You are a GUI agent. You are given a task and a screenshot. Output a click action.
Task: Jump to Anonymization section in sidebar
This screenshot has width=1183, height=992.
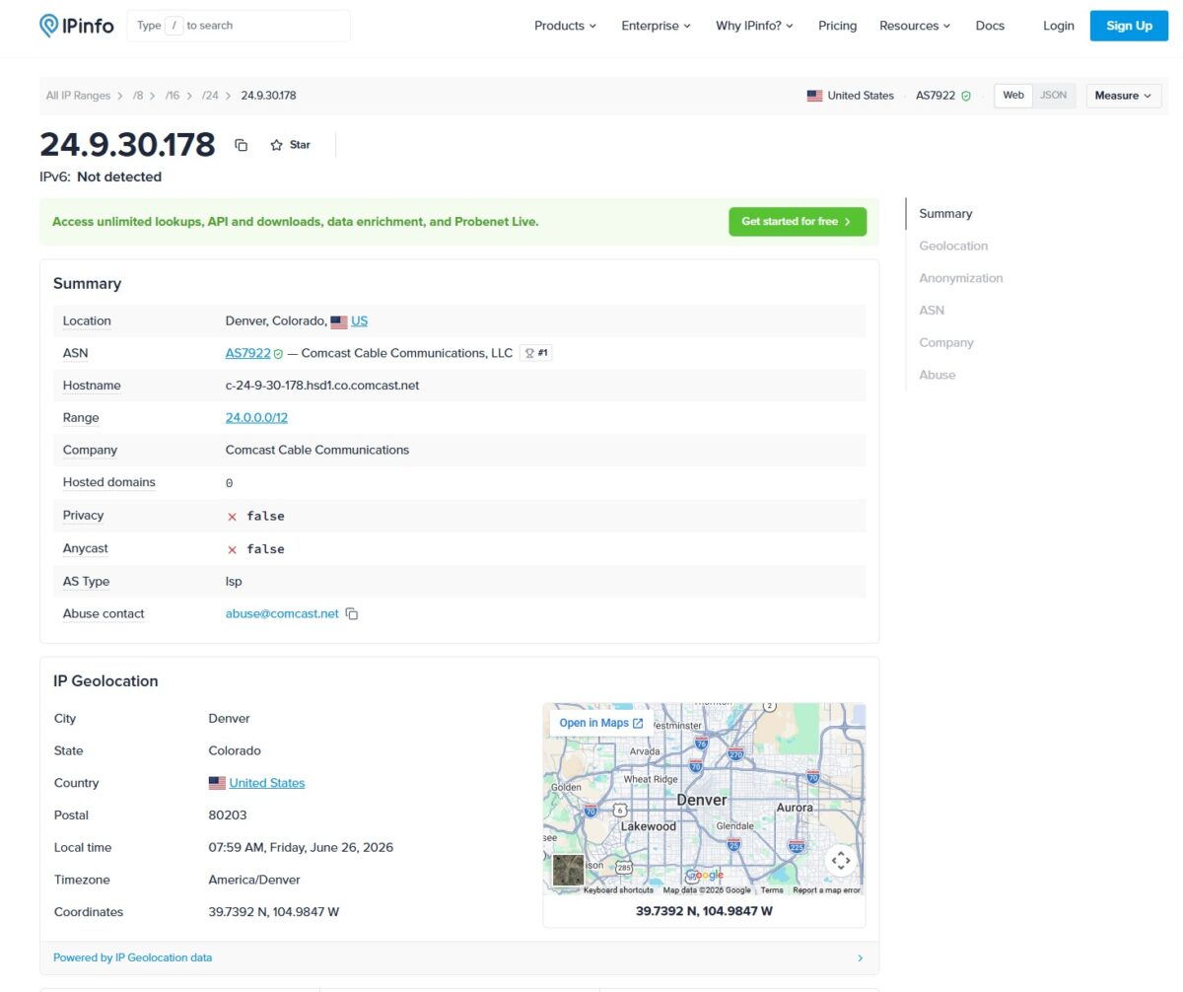(961, 278)
